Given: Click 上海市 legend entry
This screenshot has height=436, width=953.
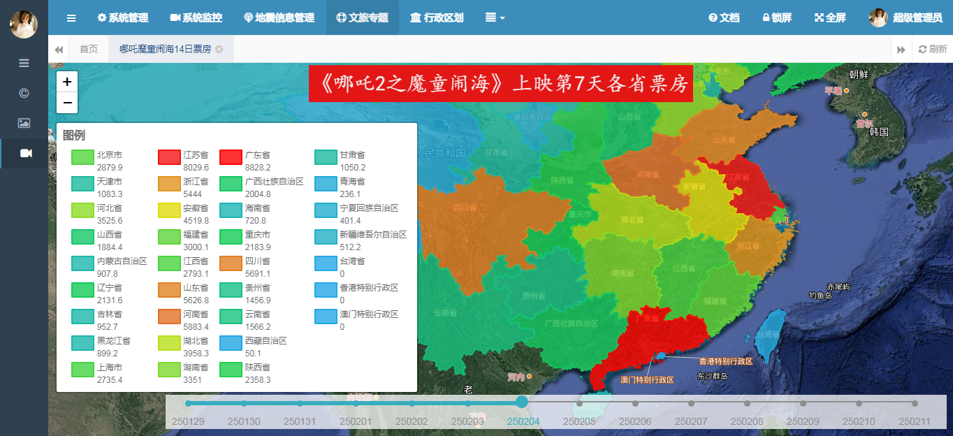Looking at the screenshot, I should 97,373.
